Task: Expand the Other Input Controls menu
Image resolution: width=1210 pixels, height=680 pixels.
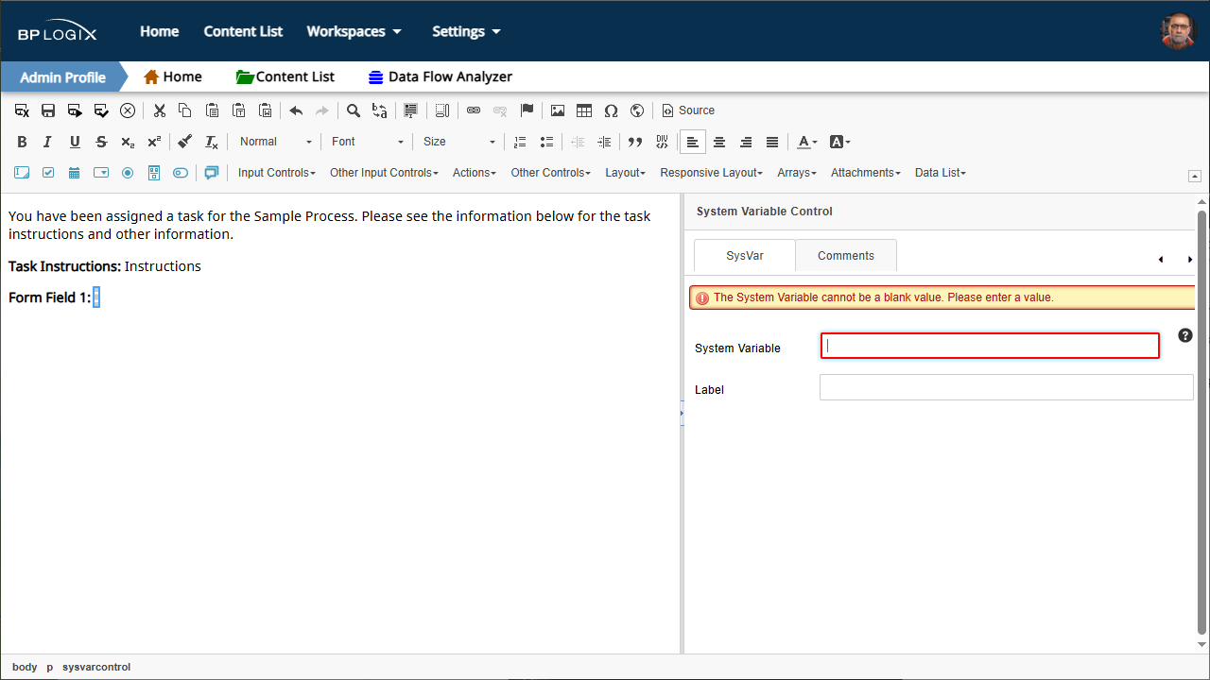Action: pyautogui.click(x=384, y=173)
